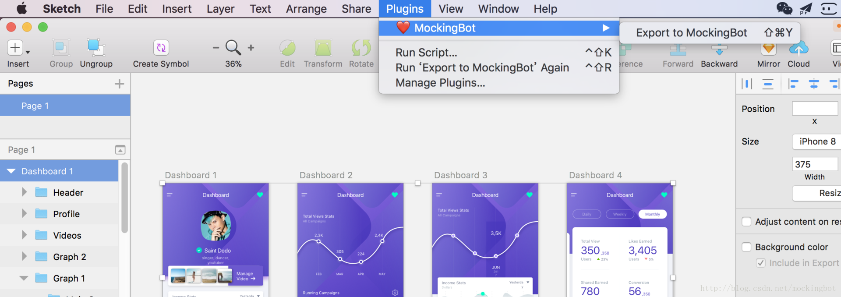841x297 pixels.
Task: Zoom in with the plus icon
Action: [x=251, y=47]
